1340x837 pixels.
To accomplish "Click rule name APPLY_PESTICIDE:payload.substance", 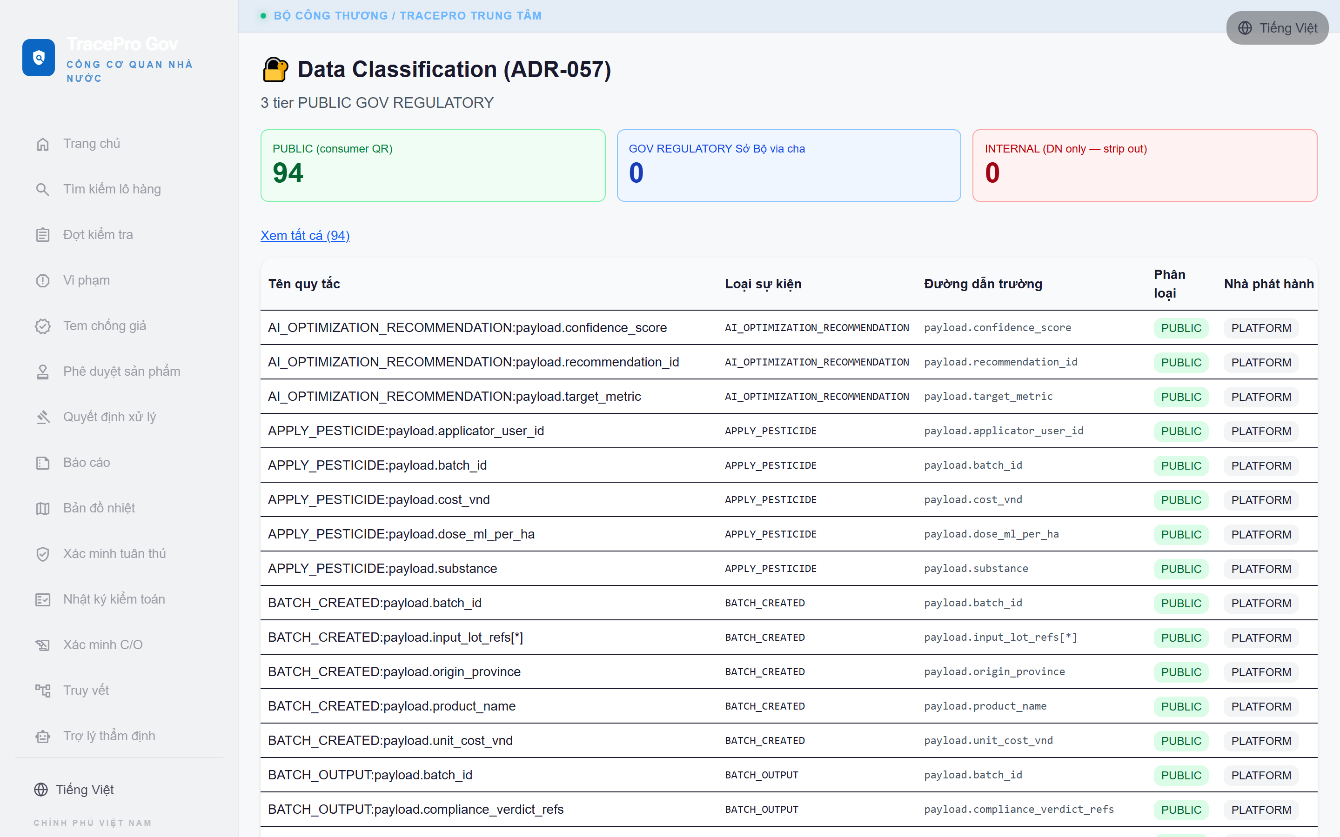I will (382, 569).
